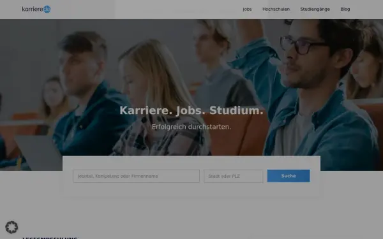Open the cookie settings gear icon
The image size is (383, 239).
coord(11,228)
